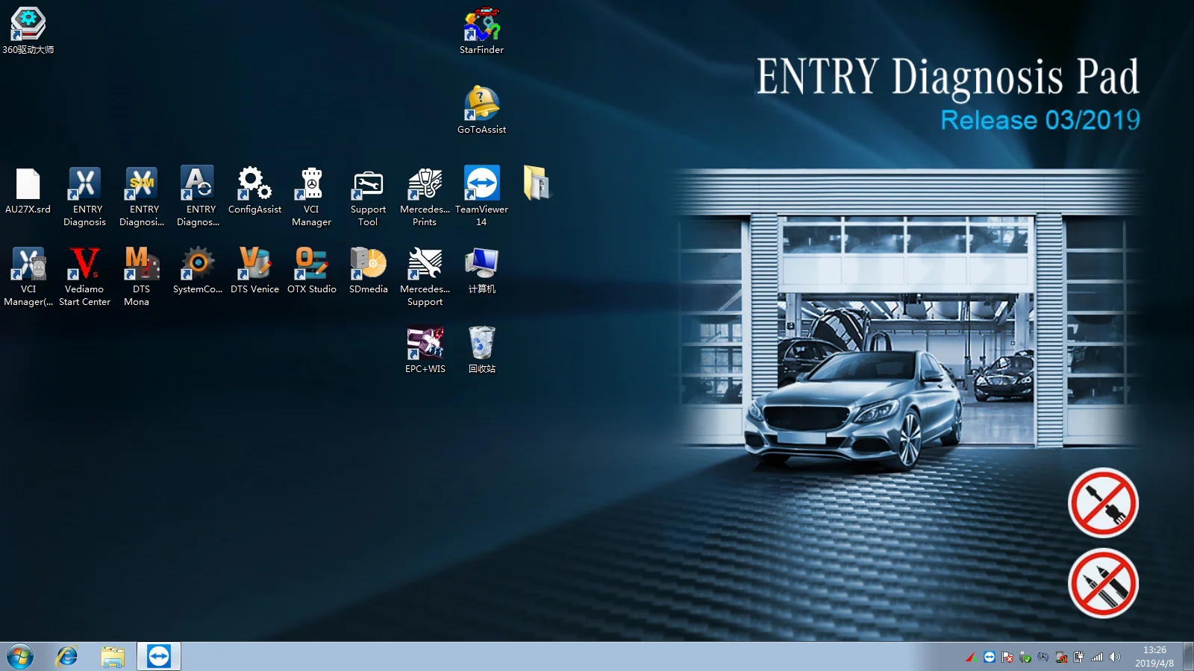
Task: Click the Mercedes star tray icon
Action: pos(1043,657)
